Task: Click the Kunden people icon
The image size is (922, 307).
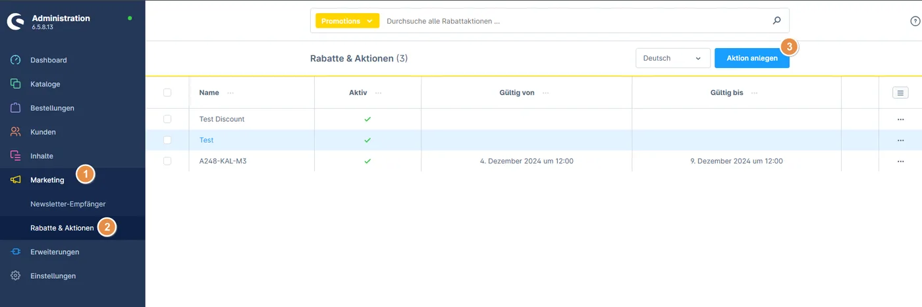Action: point(16,132)
